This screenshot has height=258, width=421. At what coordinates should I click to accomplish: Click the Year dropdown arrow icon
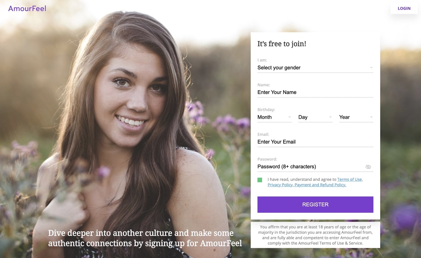coord(371,117)
